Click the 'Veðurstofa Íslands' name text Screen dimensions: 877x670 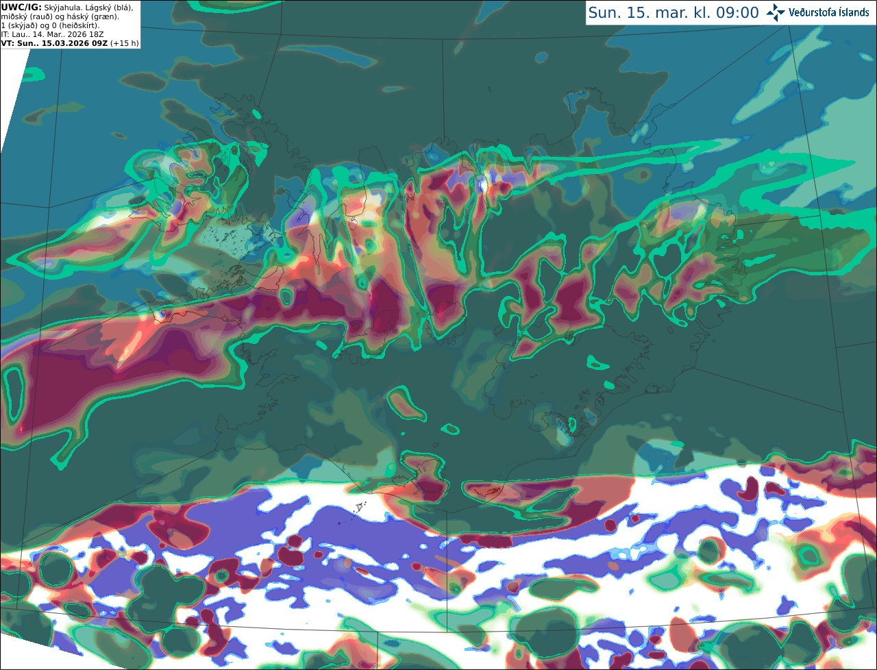pos(829,12)
